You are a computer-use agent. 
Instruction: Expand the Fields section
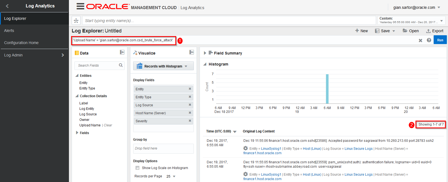[77, 133]
